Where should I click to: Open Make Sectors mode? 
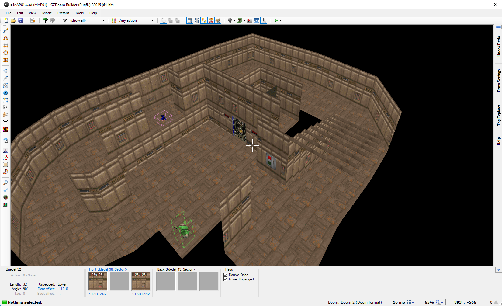(5, 100)
